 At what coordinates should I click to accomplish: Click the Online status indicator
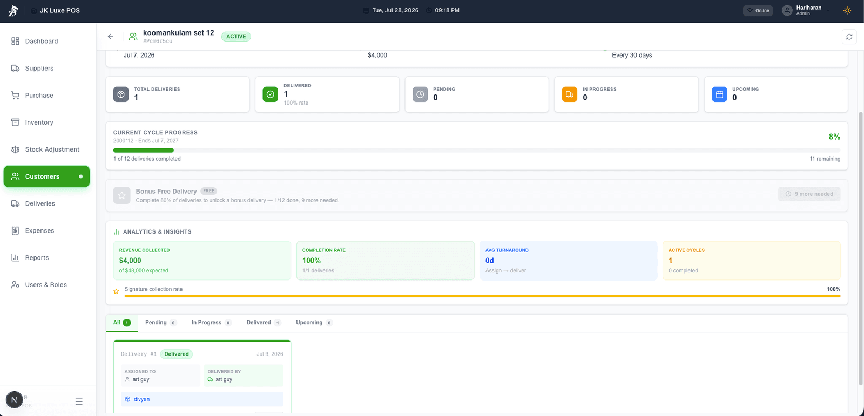click(758, 10)
